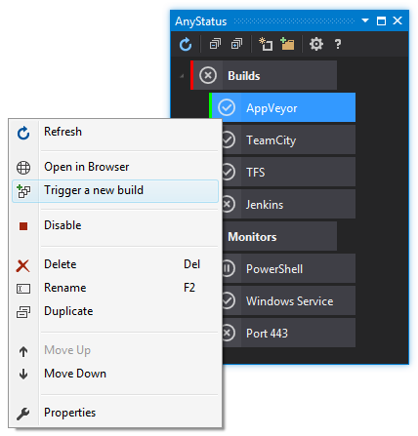Viewport: 418px width, 436px height.
Task: Click the New Folder toolbar icon
Action: (287, 44)
